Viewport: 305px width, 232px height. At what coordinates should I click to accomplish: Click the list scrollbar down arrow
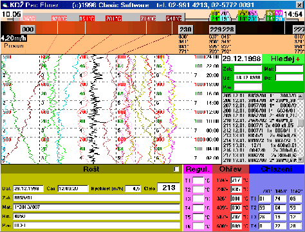pyautogui.click(x=300, y=159)
